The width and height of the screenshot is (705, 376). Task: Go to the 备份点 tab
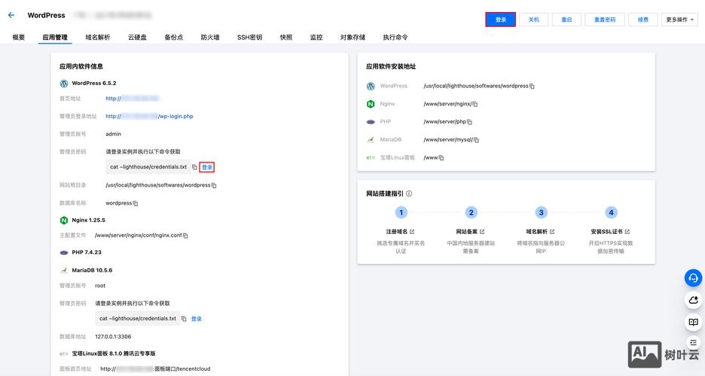tap(173, 38)
